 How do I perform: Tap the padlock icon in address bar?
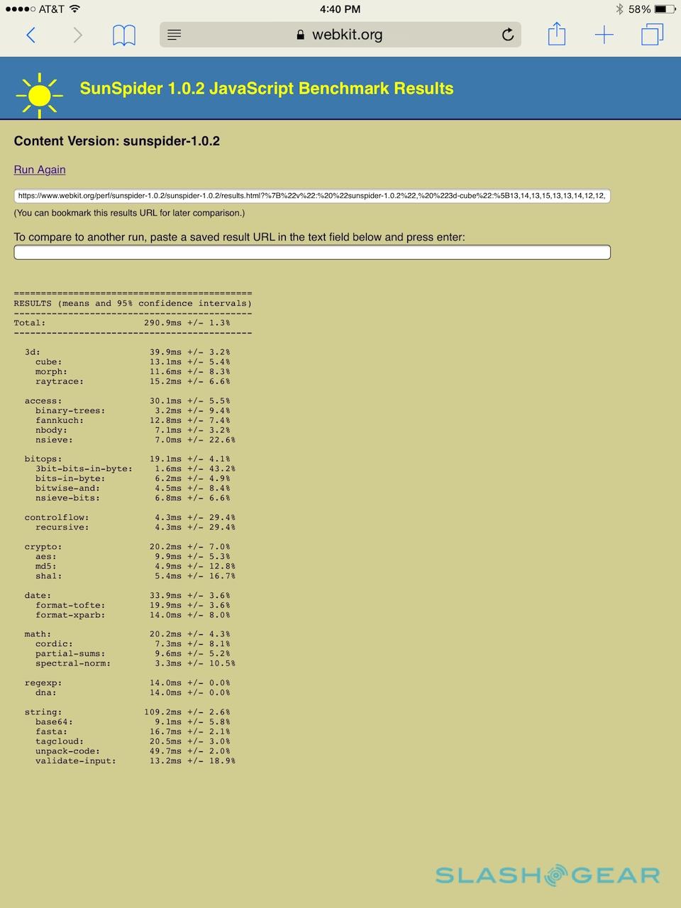300,35
